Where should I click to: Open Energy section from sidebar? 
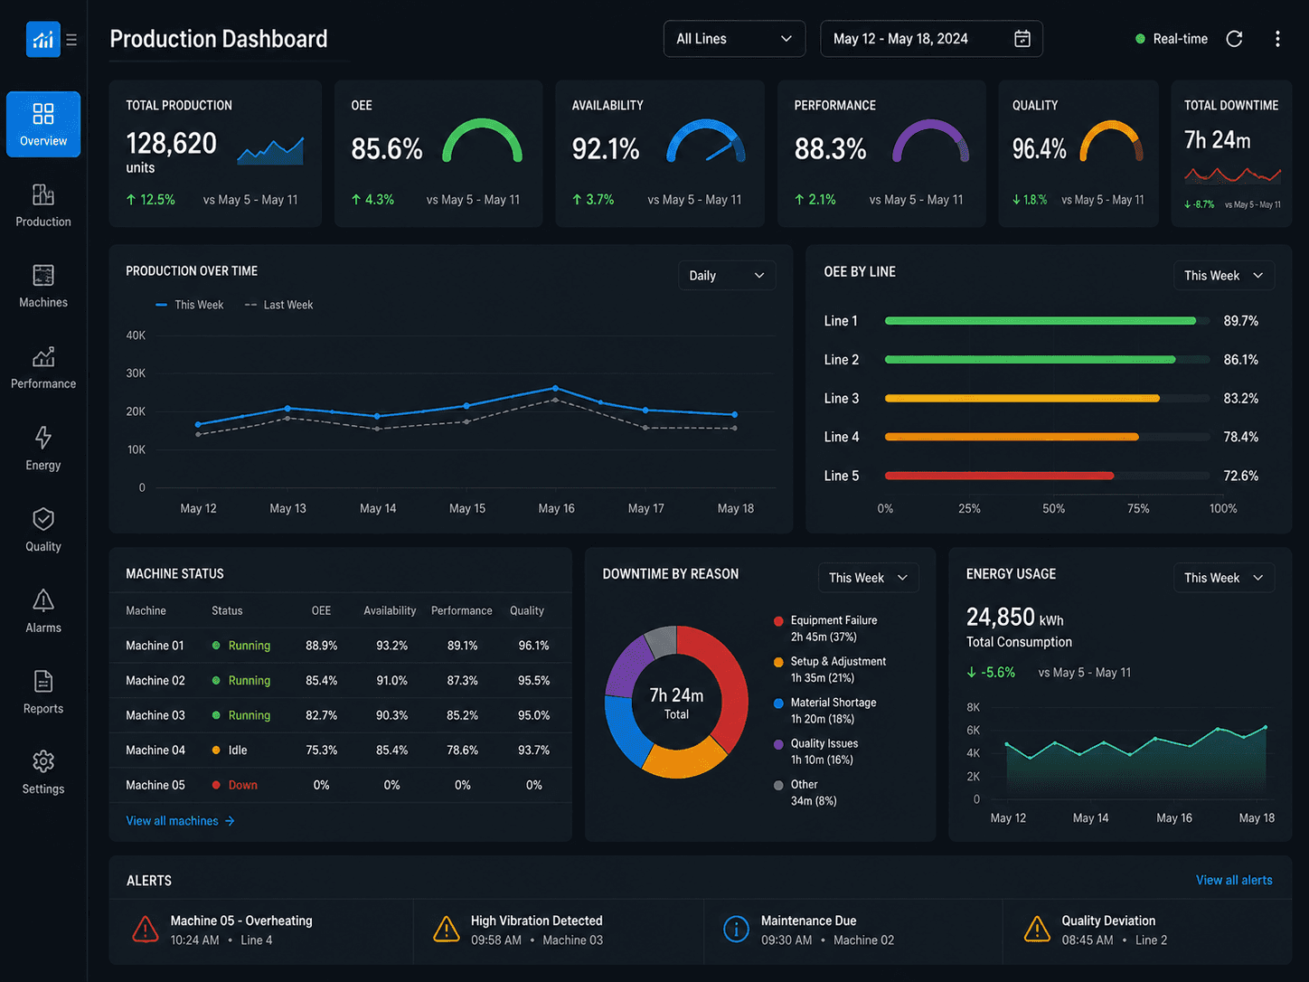[x=43, y=449]
